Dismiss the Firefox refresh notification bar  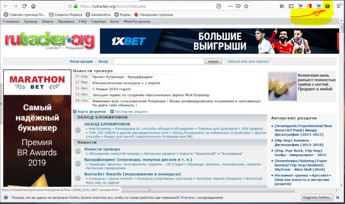pyautogui.click(x=338, y=198)
